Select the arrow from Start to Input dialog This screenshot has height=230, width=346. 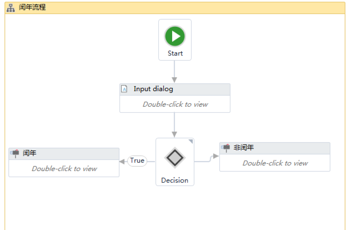[174, 72]
